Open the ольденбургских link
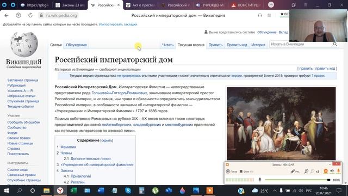The height and width of the screenshot is (196, 348). tap(147, 125)
